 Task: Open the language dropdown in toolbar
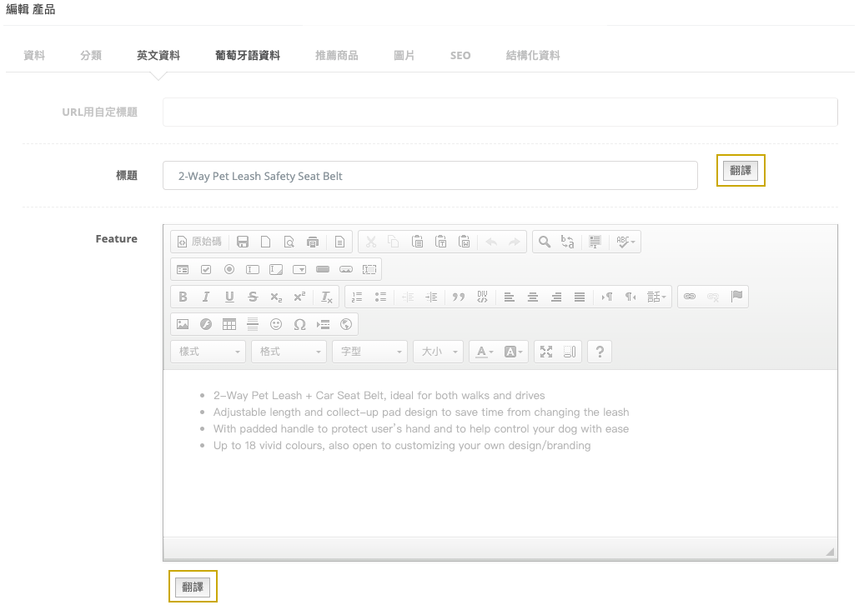point(656,297)
